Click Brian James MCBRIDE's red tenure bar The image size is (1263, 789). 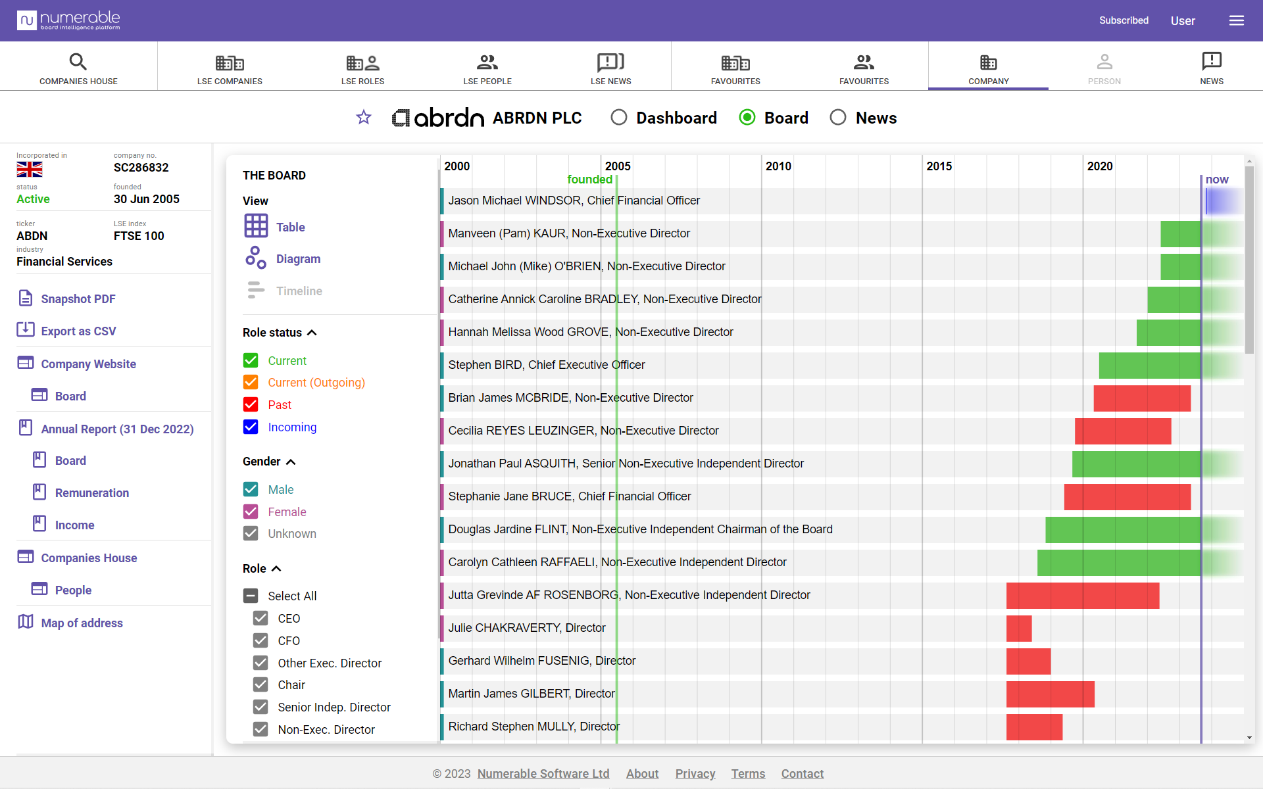pyautogui.click(x=1142, y=398)
